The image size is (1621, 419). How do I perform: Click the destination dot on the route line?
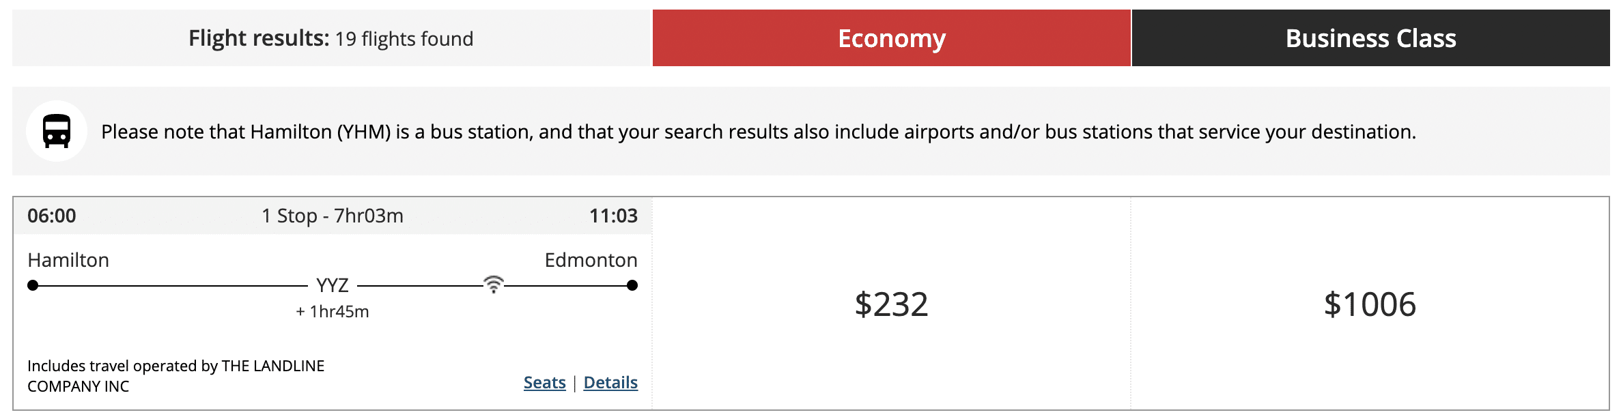632,285
